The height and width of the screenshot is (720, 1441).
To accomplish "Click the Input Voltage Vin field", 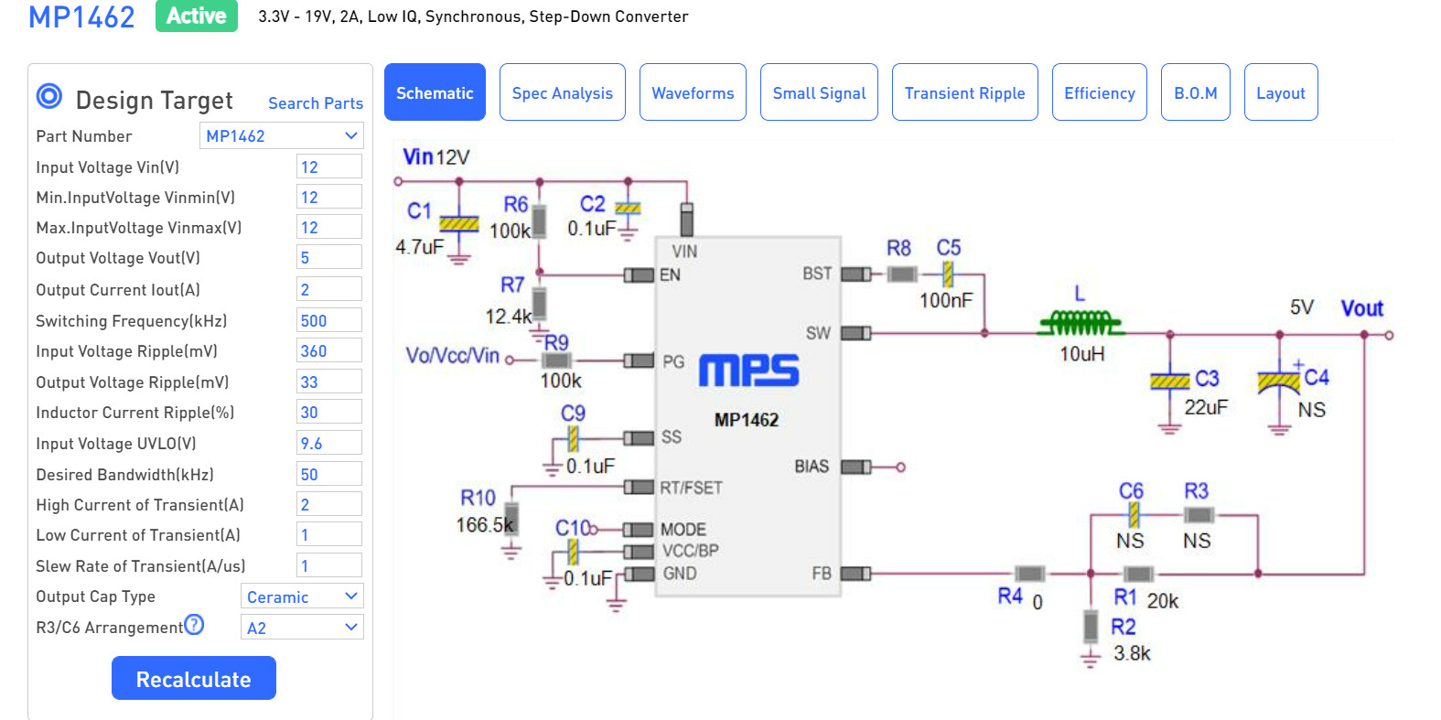I will pyautogui.click(x=329, y=167).
